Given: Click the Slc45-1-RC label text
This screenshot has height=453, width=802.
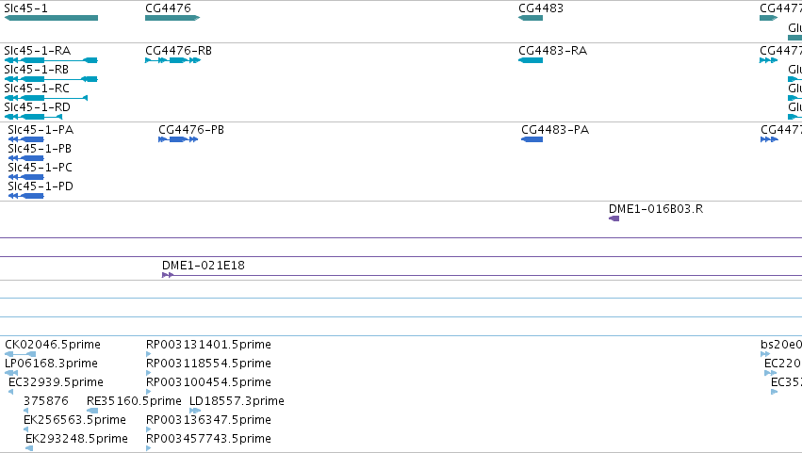Looking at the screenshot, I should pos(37,89).
